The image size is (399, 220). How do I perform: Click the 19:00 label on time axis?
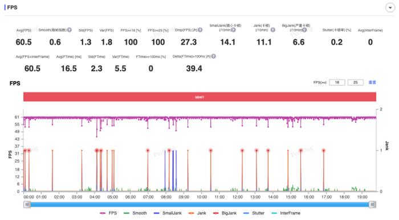(362, 197)
